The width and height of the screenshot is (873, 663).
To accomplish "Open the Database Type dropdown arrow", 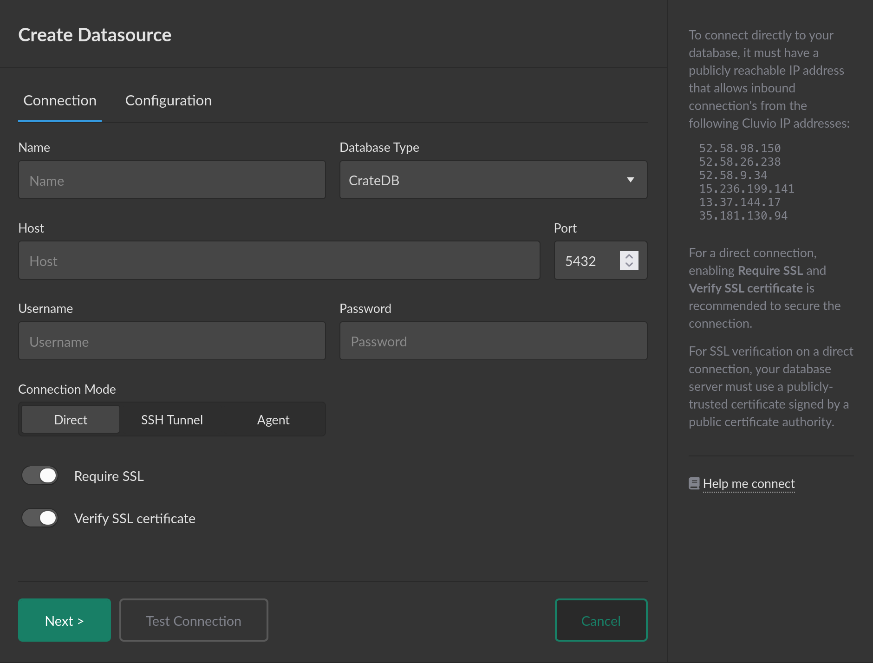I will pyautogui.click(x=631, y=180).
